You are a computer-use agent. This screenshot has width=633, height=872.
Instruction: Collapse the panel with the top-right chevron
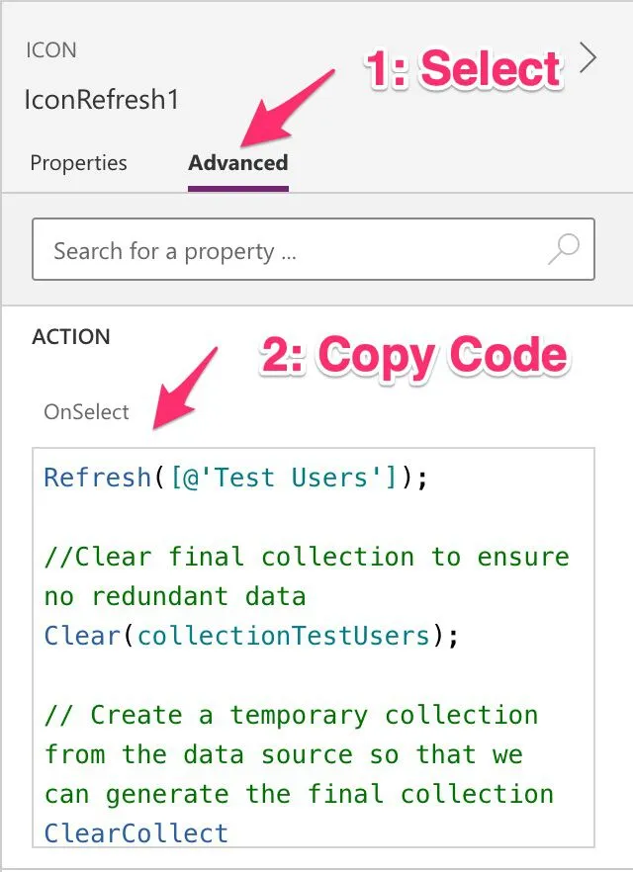[589, 59]
